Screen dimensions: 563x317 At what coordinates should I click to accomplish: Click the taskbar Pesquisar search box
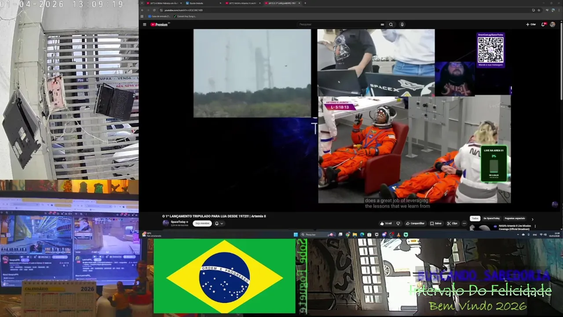[x=318, y=235]
